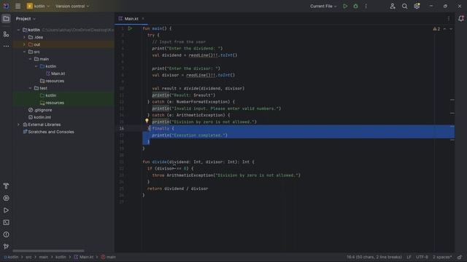The image size is (467, 262).
Task: Open more run actions menu
Action: 366,6
